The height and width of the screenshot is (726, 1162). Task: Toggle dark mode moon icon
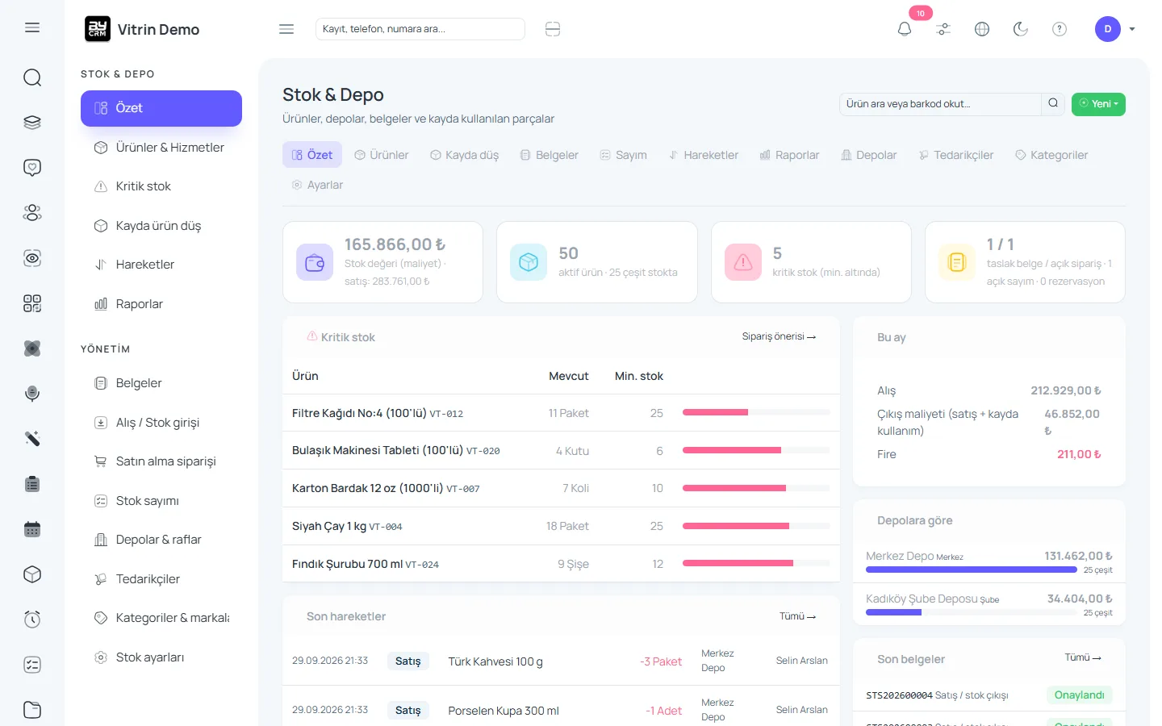[x=1021, y=29]
